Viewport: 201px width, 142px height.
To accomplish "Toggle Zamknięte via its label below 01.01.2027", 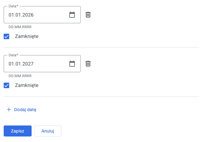I will pyautogui.click(x=27, y=85).
